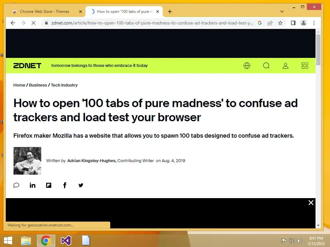The height and width of the screenshot is (247, 330).
Task: Open Adrian Kingsley-Hughes author link
Action: point(92,161)
